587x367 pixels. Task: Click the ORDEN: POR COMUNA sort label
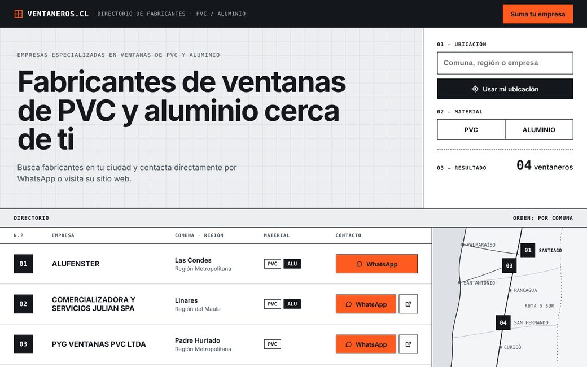coord(543,218)
